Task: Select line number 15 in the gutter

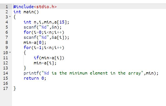Action: (6, 78)
